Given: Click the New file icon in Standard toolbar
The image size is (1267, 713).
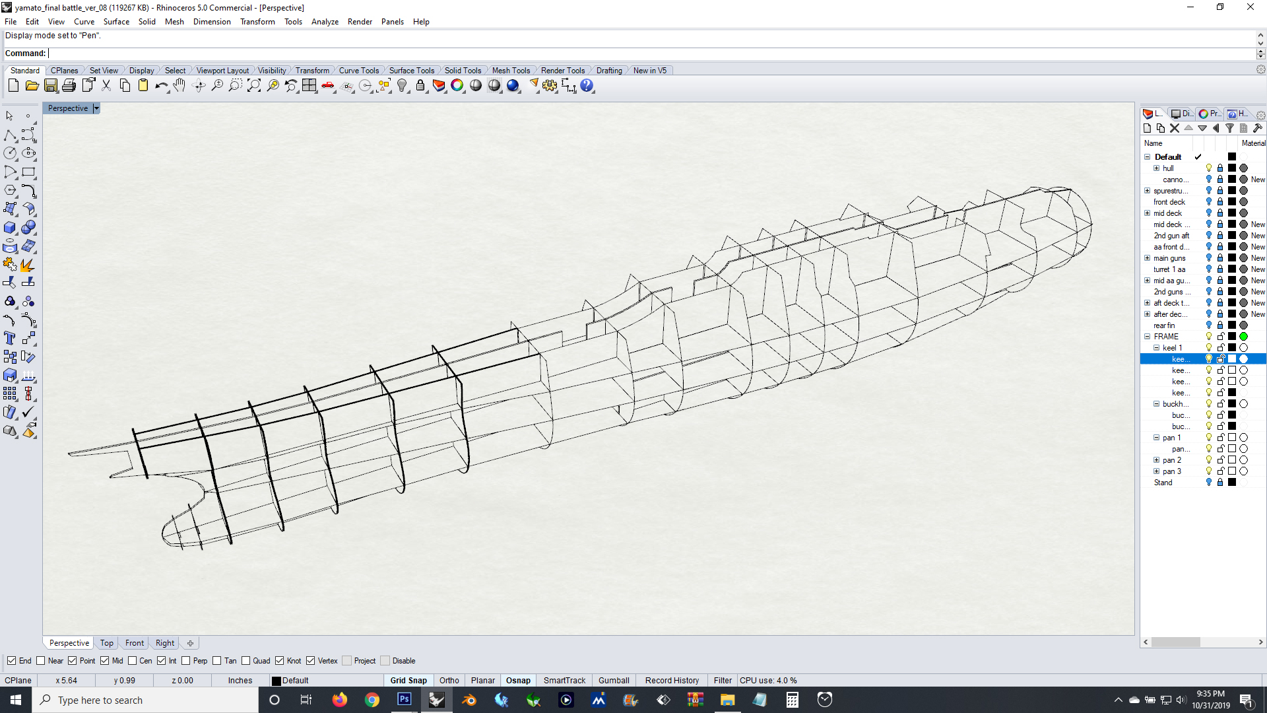Looking at the screenshot, I should click(x=13, y=86).
